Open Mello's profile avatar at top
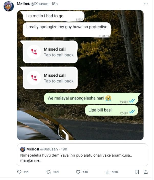 9,6
